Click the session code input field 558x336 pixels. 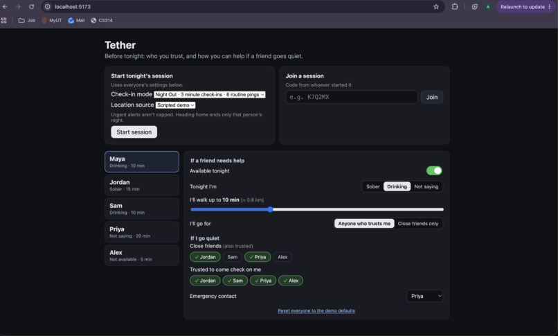pos(351,97)
